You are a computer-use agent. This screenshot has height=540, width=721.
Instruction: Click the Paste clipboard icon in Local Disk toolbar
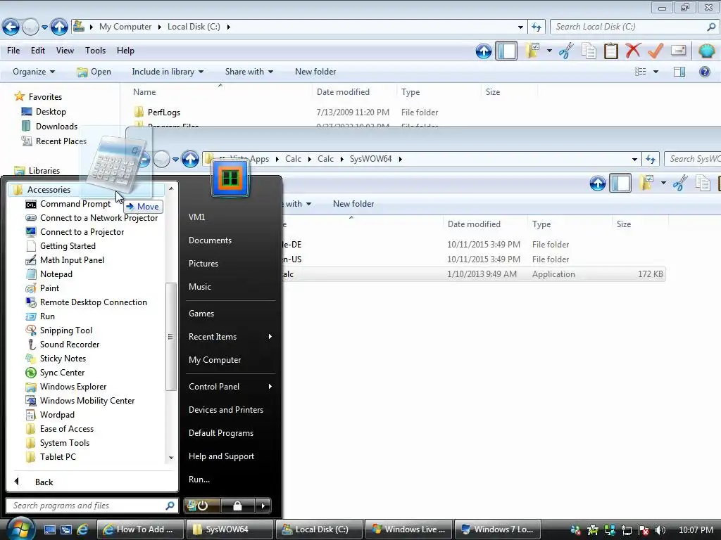click(610, 51)
